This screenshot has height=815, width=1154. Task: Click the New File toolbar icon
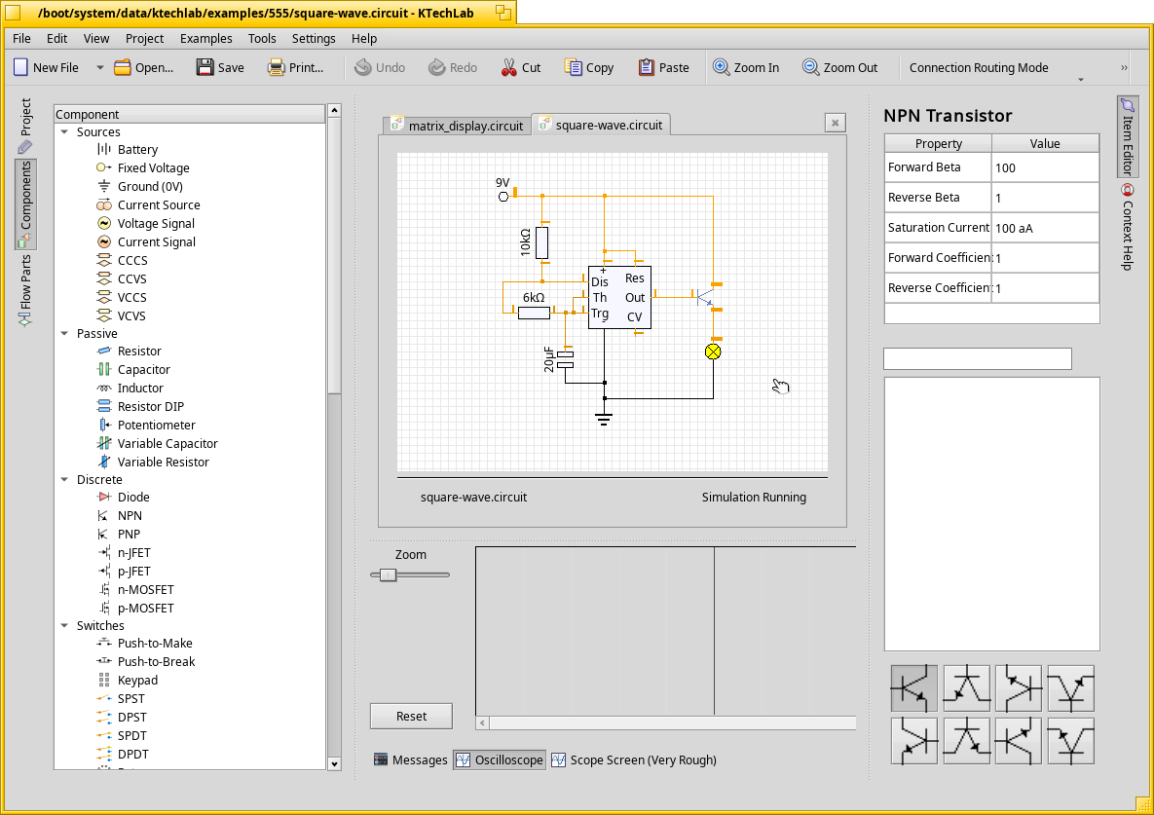21,67
